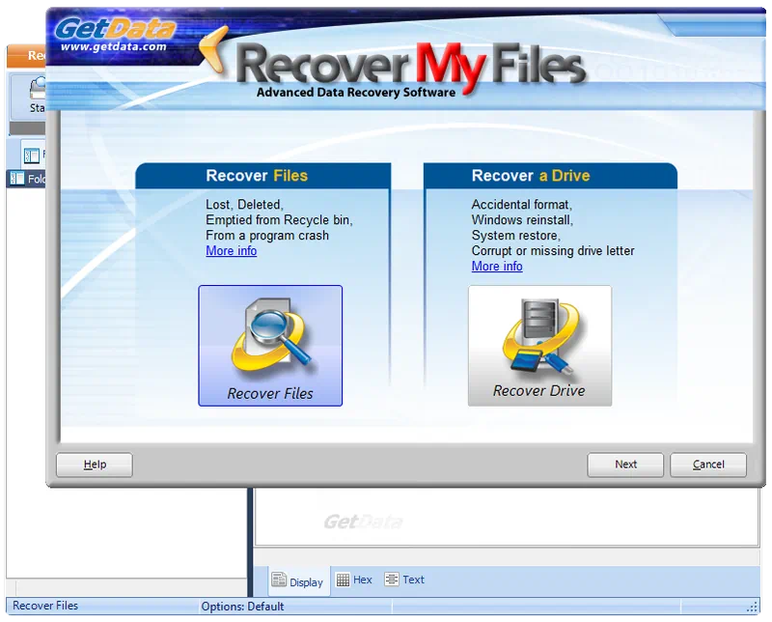
Task: Switch to the Hex tab
Action: (x=354, y=580)
